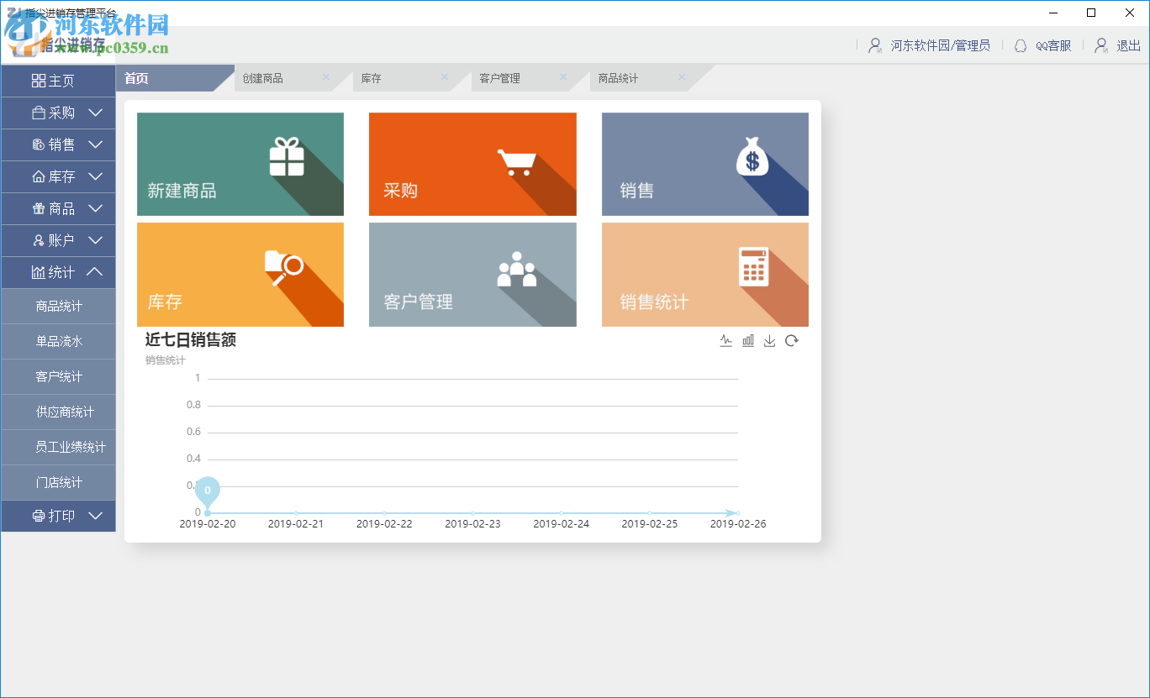This screenshot has height=698, width=1150.
Task: Expand the 打印 sidebar chevron
Action: click(95, 516)
